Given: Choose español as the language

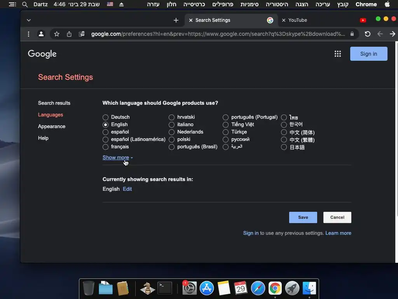Looking at the screenshot, I should pos(105,132).
